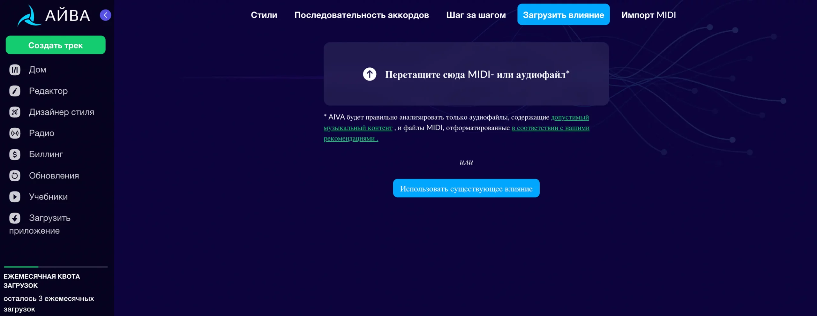Screen dimensions: 817x316
Task: Click the Дизайнер стиля icon
Action: coord(15,112)
